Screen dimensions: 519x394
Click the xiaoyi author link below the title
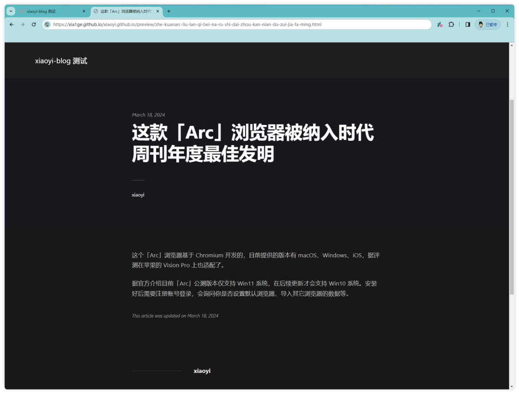(138, 195)
